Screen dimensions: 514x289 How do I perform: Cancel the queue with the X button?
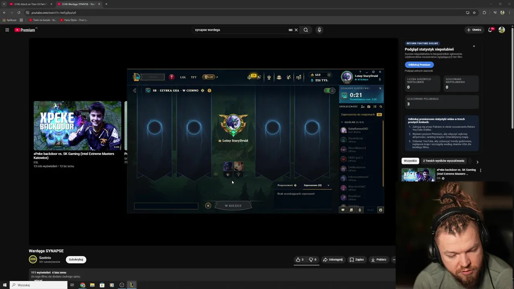(x=208, y=206)
